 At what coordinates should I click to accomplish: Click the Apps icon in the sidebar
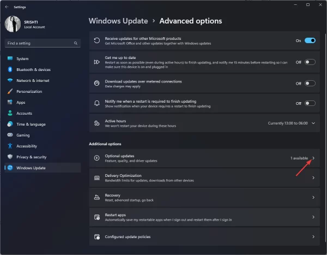tap(10, 102)
